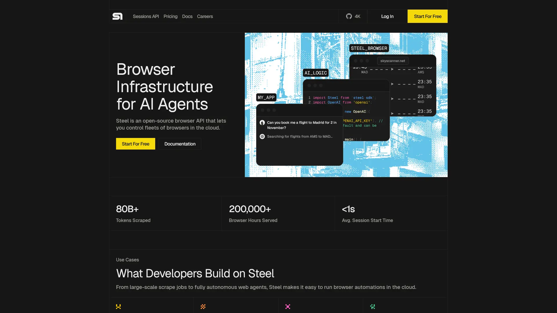
Task: Click the window dots on the STEEL_BROWSER mockup
Action: coord(361,61)
